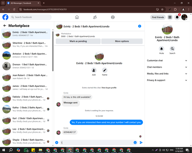Open the browser tab search dropdown
Image resolution: width=192 pixels, height=153 pixels.
tap(3, 3)
